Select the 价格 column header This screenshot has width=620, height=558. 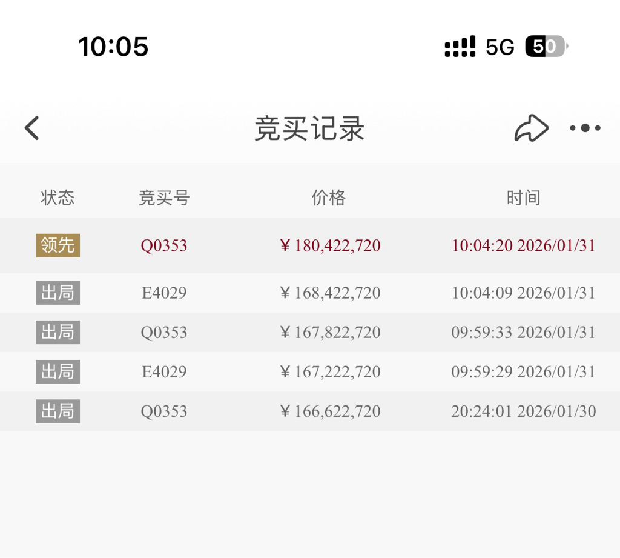[329, 198]
